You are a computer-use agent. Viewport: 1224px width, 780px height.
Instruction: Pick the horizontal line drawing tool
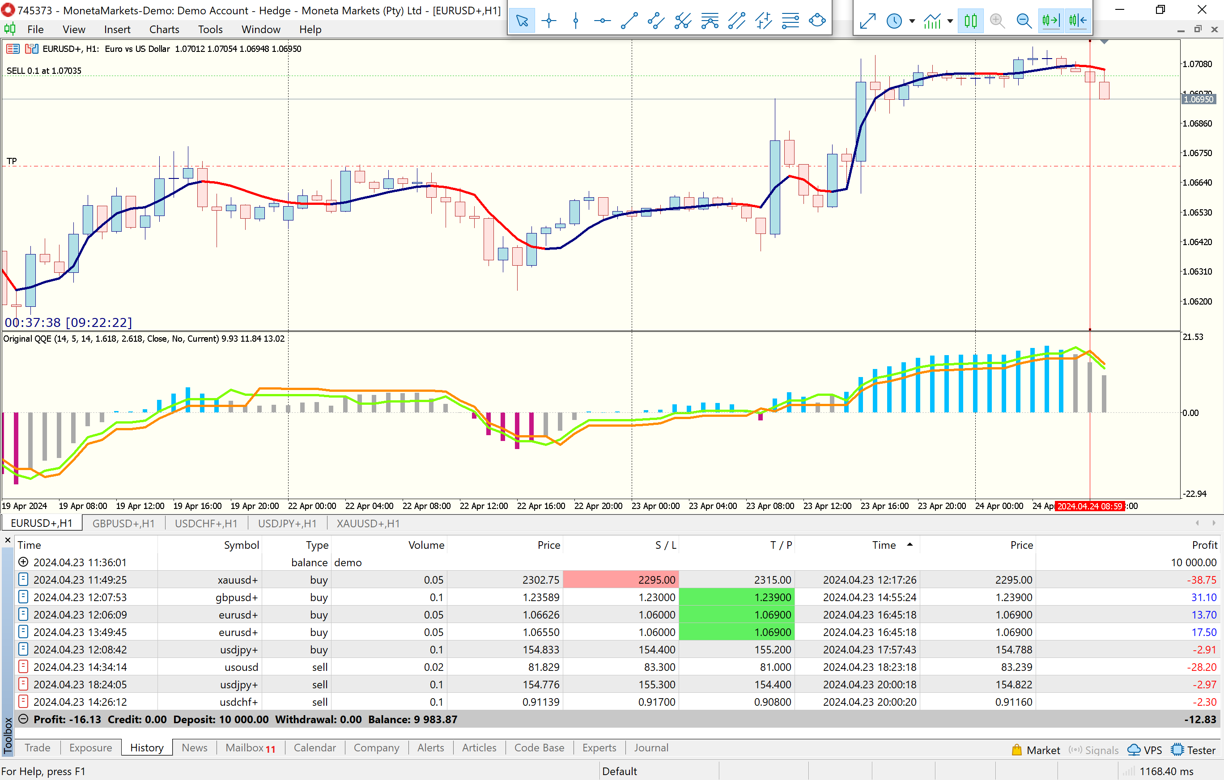pos(602,21)
